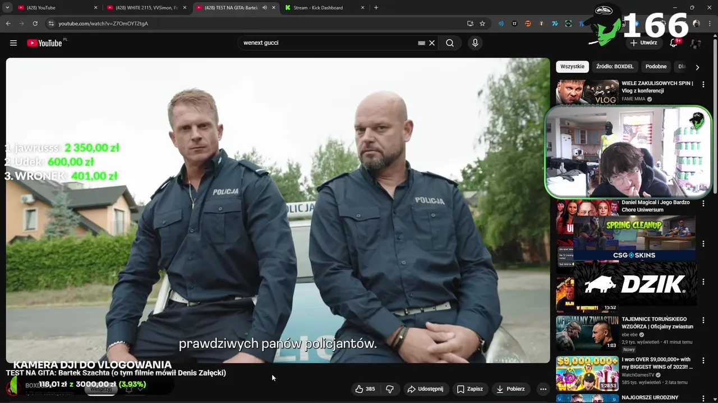The width and height of the screenshot is (718, 403).
Task: Open the BOXDEL channel avatar
Action: pyautogui.click(x=13, y=388)
